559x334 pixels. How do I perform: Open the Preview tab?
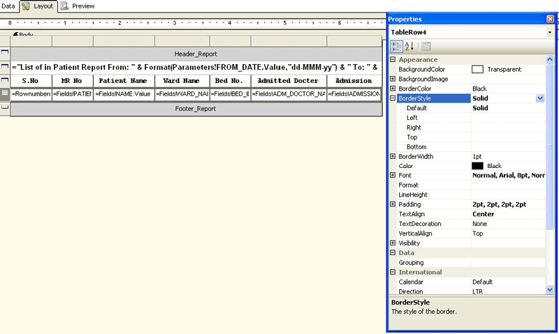[78, 6]
